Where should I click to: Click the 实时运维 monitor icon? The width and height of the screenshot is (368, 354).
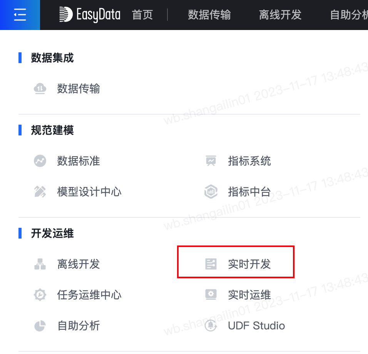[x=211, y=294]
